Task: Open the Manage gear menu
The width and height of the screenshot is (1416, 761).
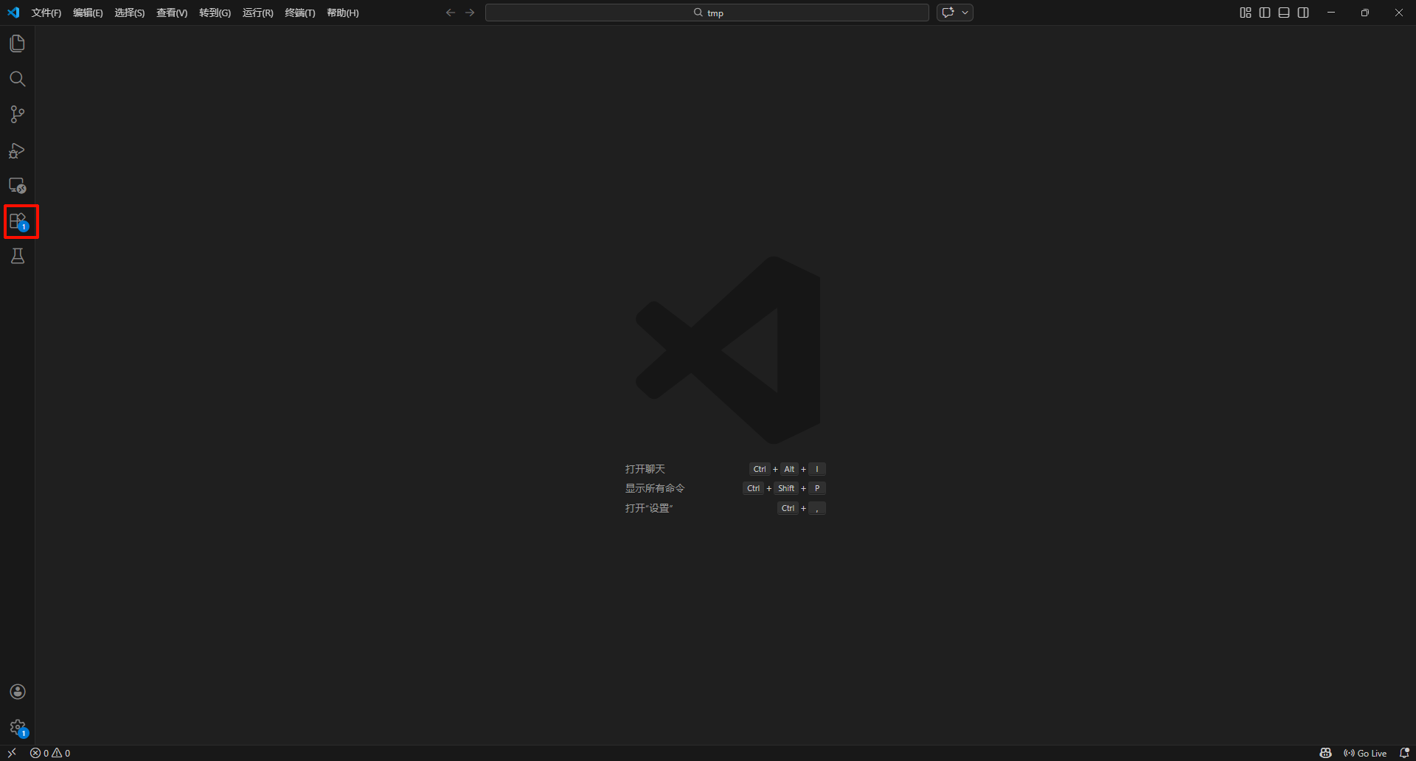Action: 18,728
